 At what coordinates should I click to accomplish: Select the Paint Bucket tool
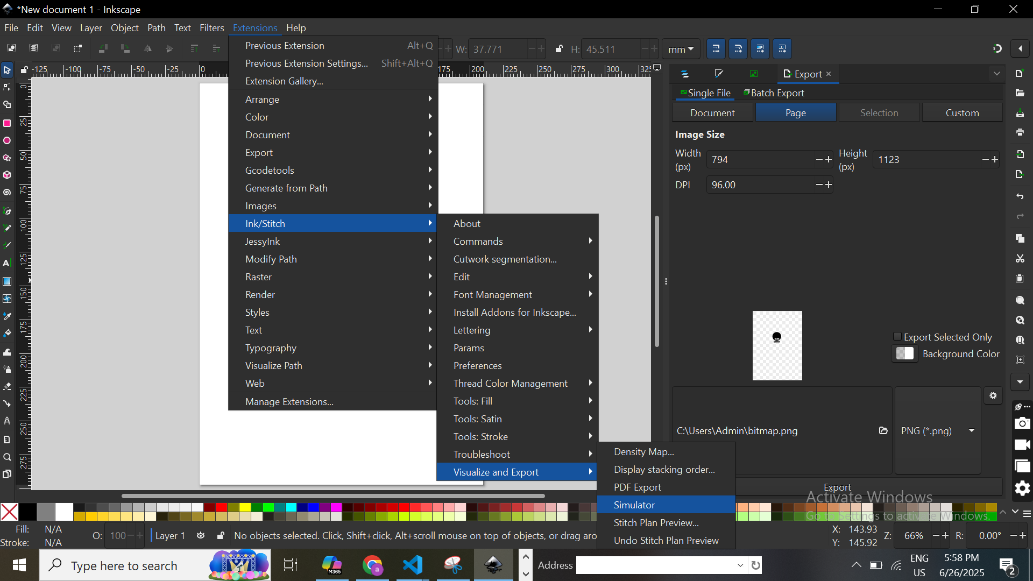coord(7,334)
